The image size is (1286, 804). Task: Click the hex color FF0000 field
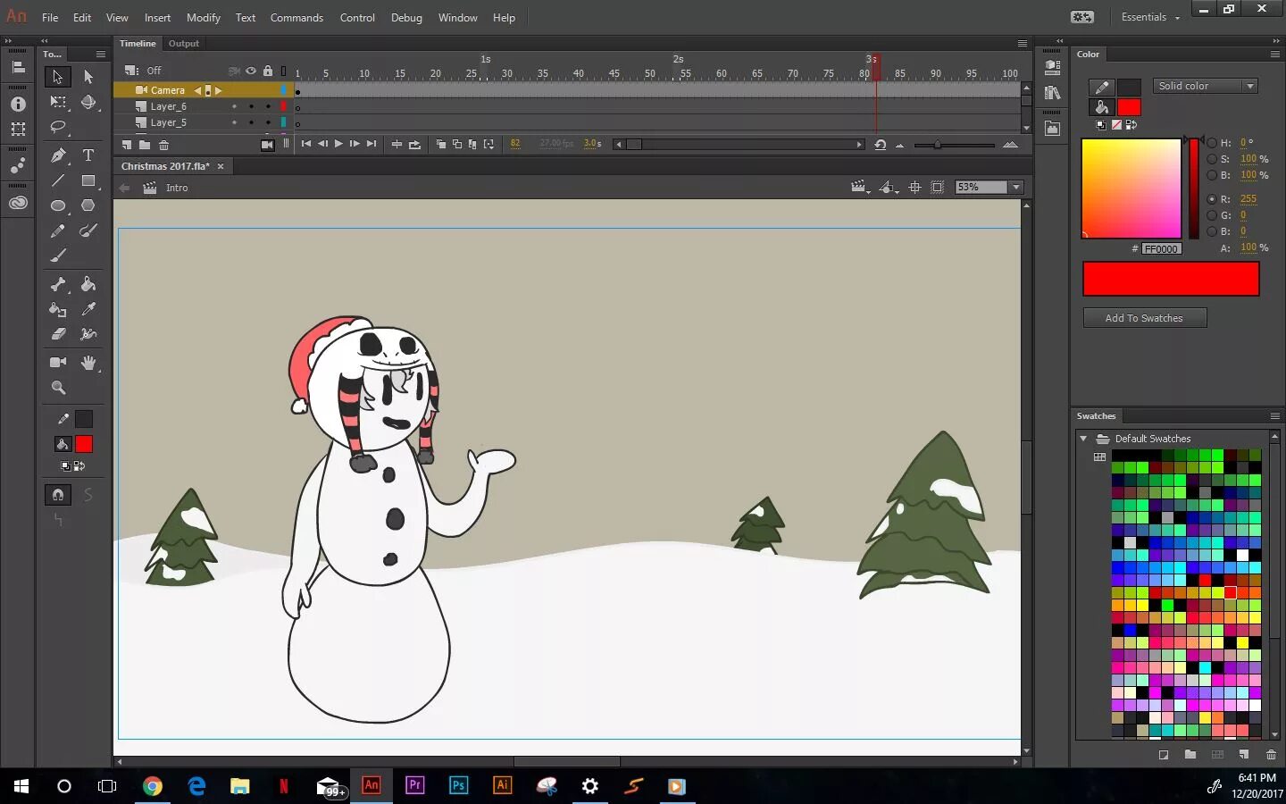tap(1161, 249)
